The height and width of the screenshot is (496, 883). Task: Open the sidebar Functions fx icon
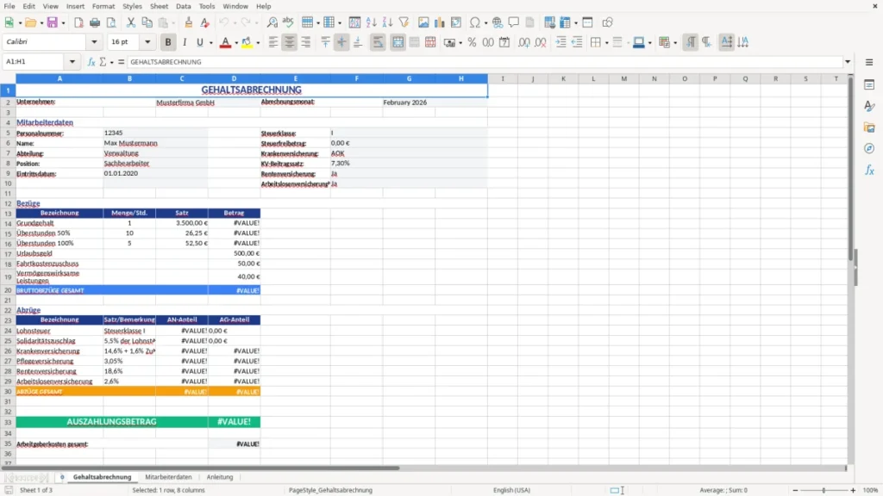click(x=869, y=170)
